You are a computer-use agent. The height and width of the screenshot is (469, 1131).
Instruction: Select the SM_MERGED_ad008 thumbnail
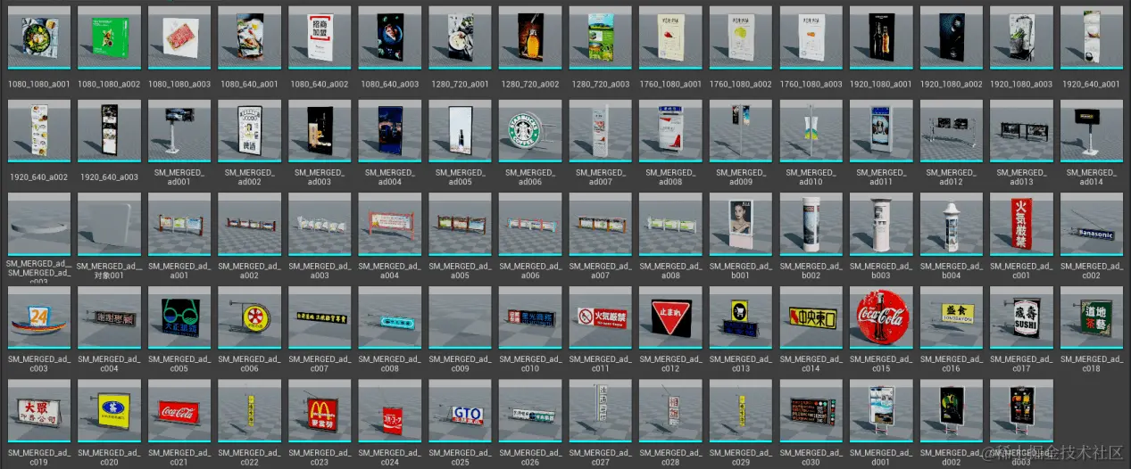tap(670, 130)
